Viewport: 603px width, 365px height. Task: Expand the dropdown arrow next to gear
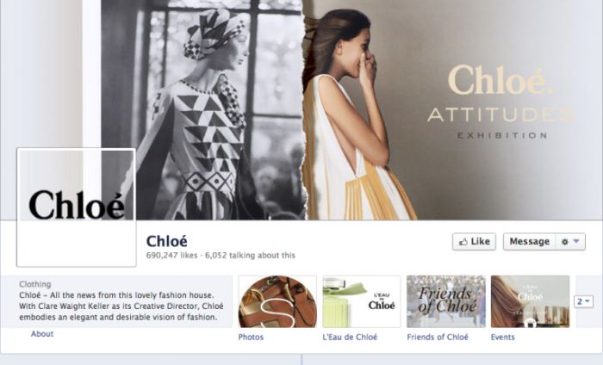tap(576, 241)
